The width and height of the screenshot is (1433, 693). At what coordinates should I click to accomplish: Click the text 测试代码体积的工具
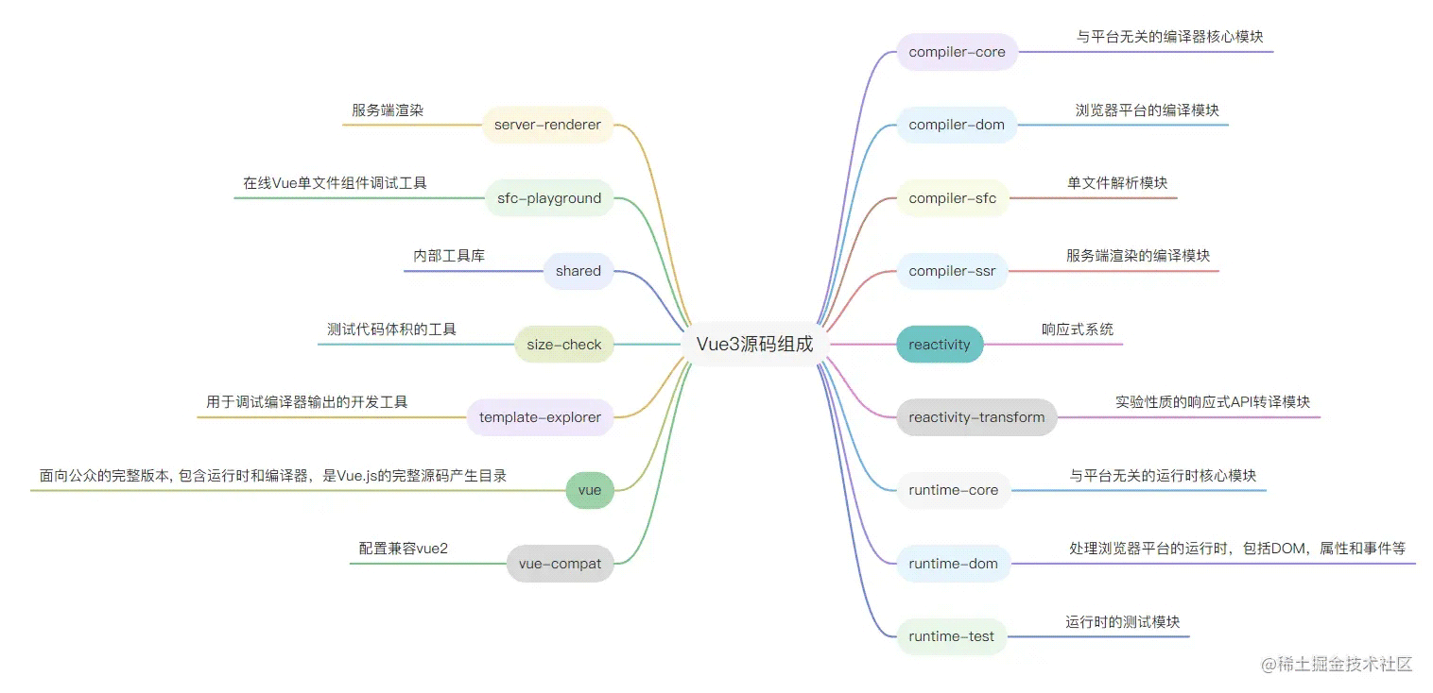click(391, 330)
